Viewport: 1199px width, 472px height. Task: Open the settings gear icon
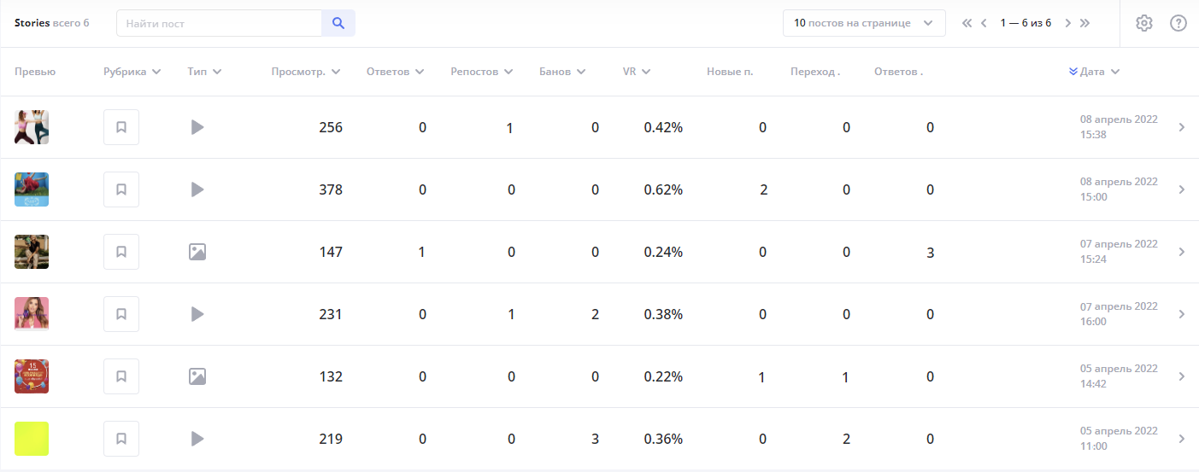point(1144,23)
